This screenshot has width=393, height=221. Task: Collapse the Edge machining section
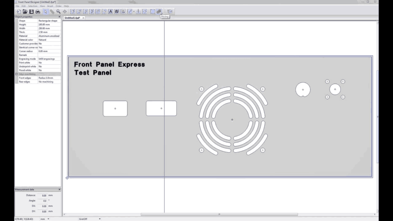click(17, 74)
